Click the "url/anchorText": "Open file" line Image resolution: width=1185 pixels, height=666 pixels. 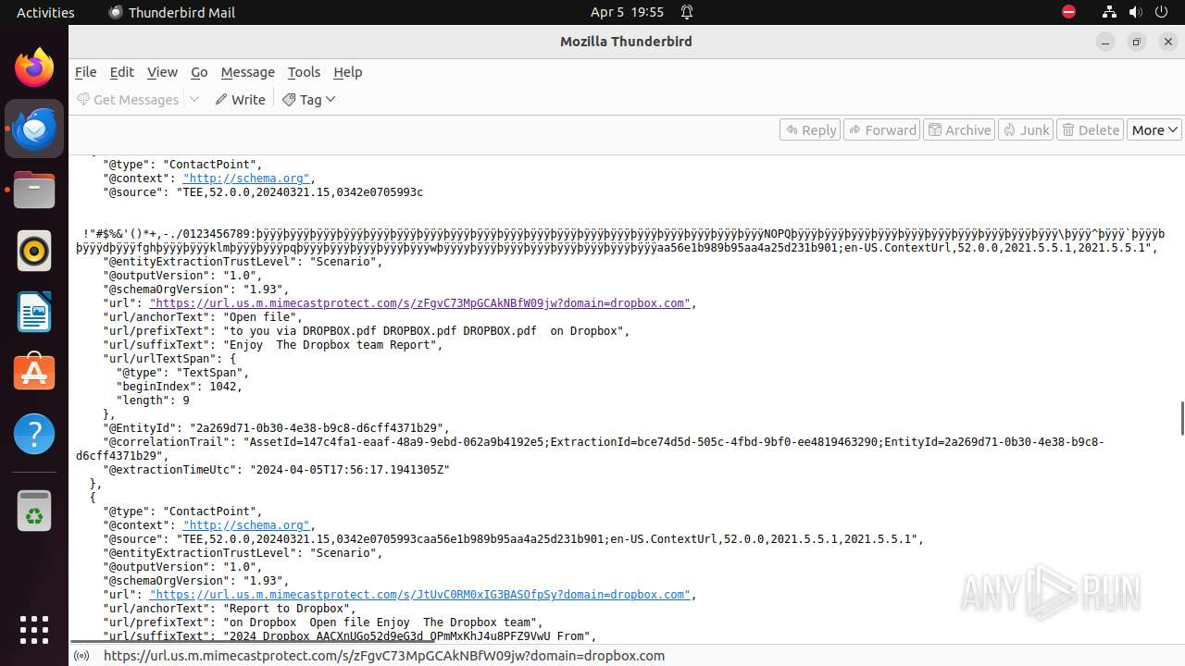[203, 317]
